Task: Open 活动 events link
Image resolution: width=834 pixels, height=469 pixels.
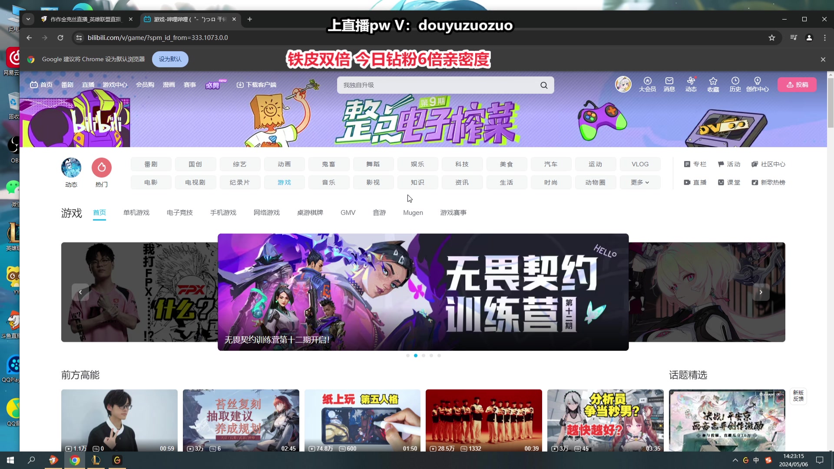Action: (x=729, y=164)
